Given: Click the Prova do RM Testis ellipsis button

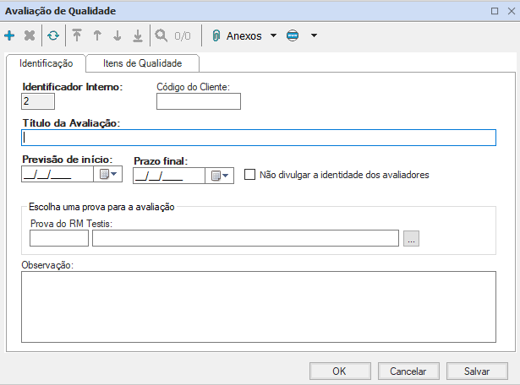Looking at the screenshot, I should coord(412,239).
